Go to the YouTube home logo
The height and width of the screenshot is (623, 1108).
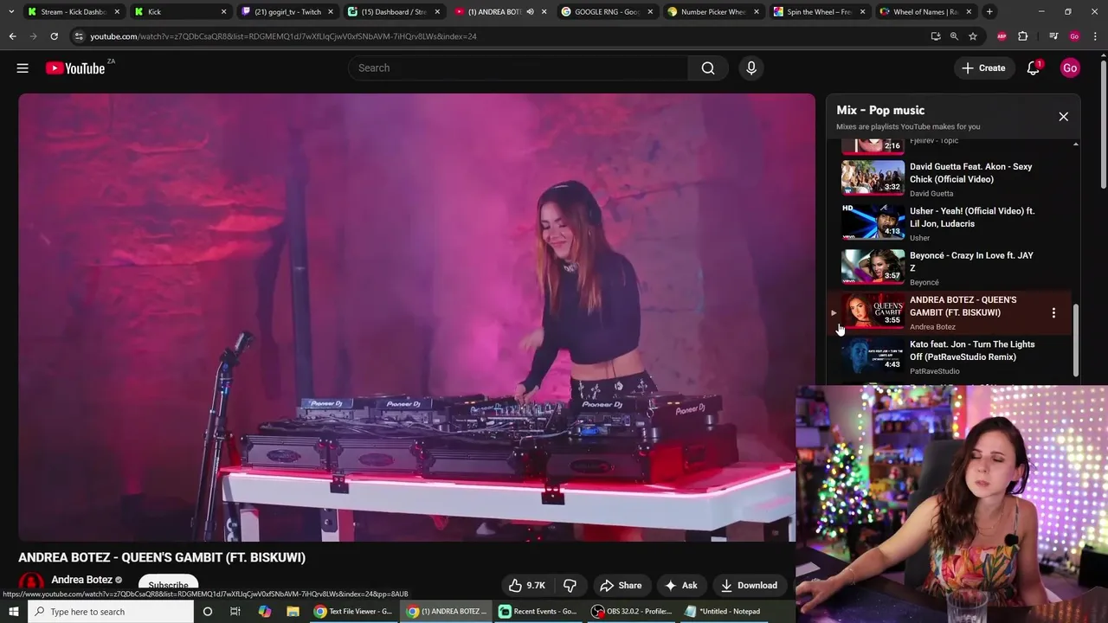coord(75,68)
